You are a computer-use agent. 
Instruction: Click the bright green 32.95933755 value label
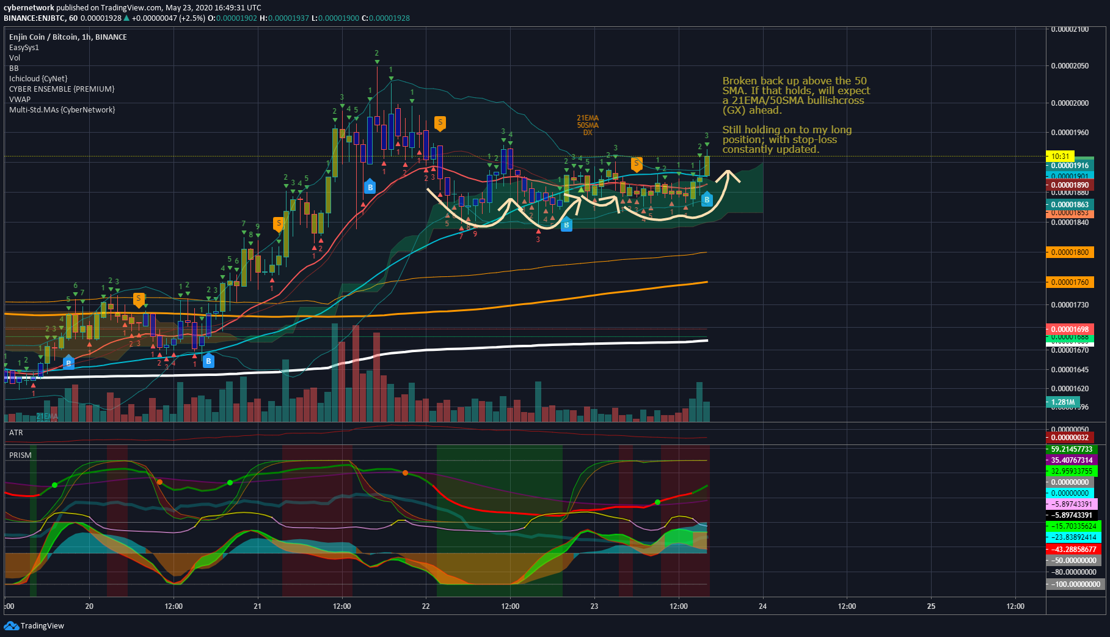click(x=1072, y=471)
